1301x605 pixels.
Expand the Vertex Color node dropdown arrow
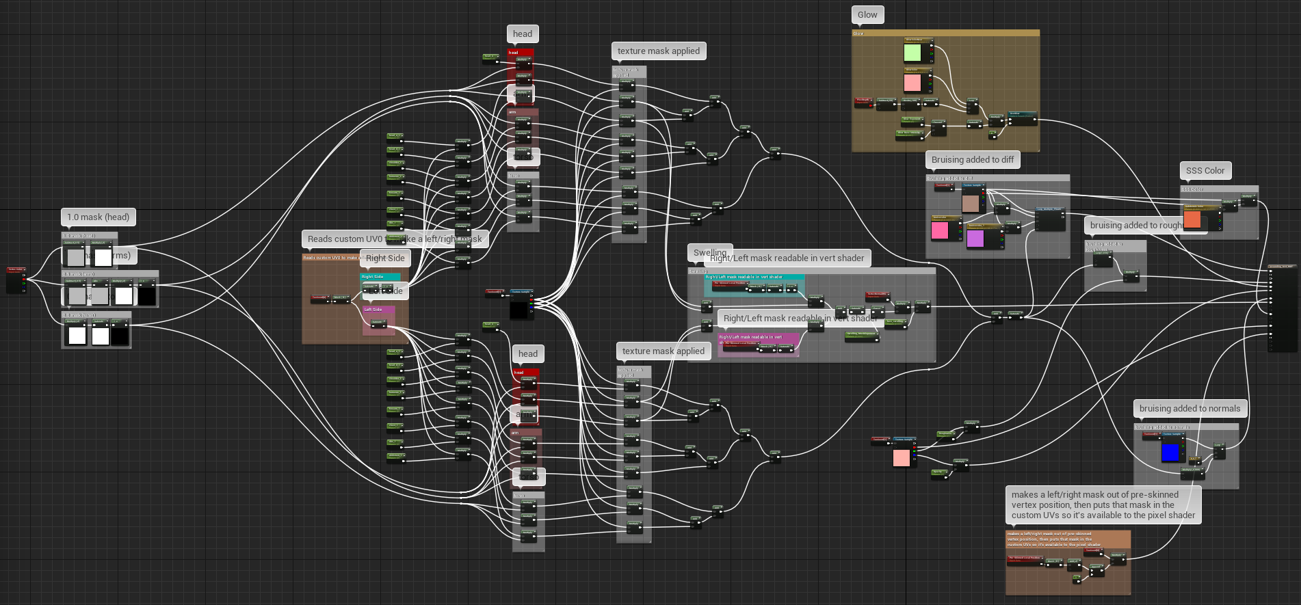coord(24,270)
